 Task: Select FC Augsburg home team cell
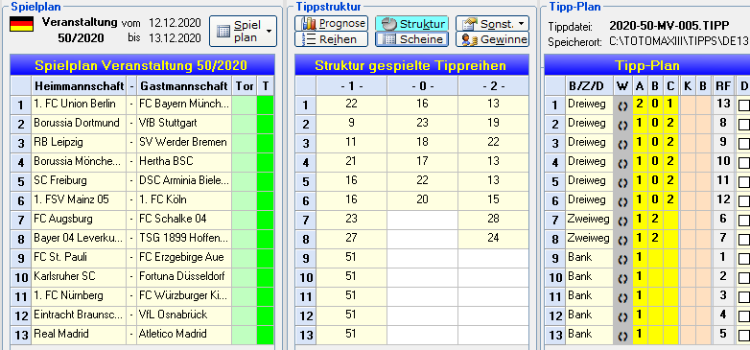[79, 220]
